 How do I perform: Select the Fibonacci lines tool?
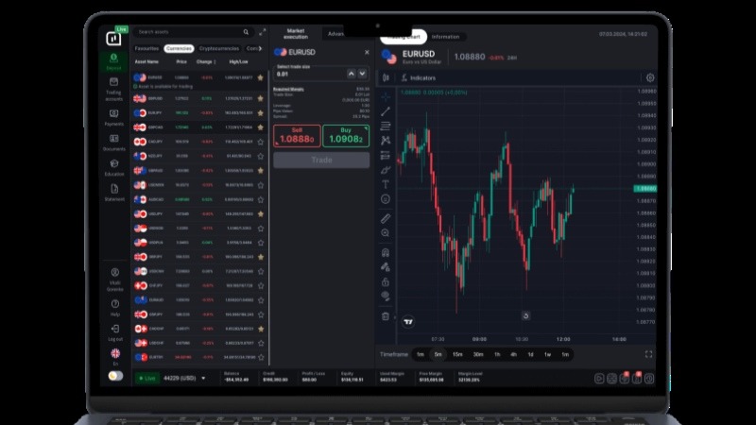click(386, 126)
